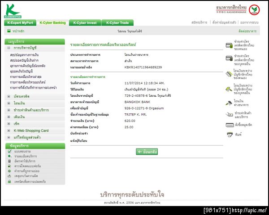Click the FAQ icon beside คำถามที่ถูกถามบ่อย
This screenshot has width=269, height=215.
9,171
